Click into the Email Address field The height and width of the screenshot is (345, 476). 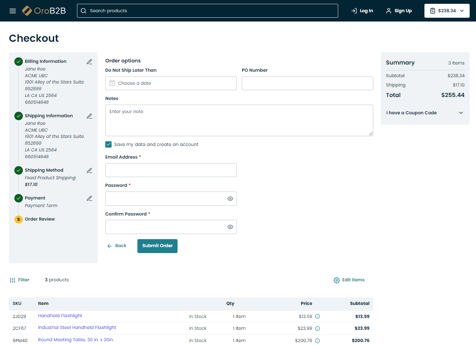171,170
